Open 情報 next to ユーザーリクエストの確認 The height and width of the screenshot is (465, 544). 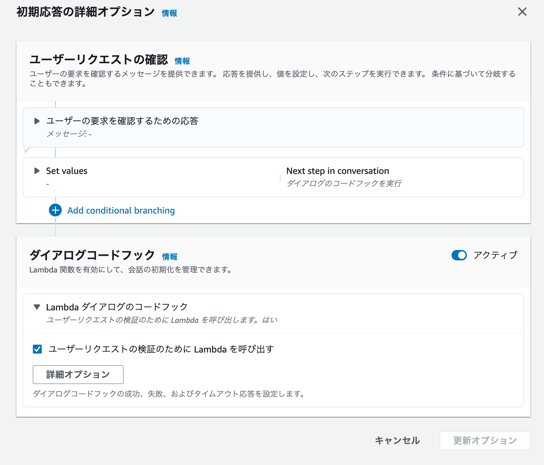click(182, 61)
